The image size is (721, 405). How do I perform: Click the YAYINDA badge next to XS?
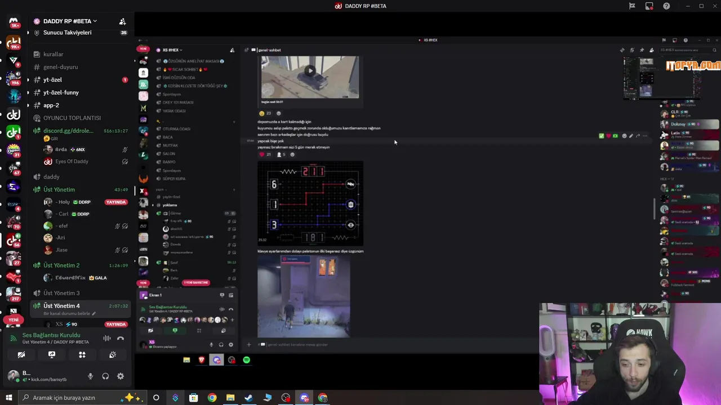point(116,325)
